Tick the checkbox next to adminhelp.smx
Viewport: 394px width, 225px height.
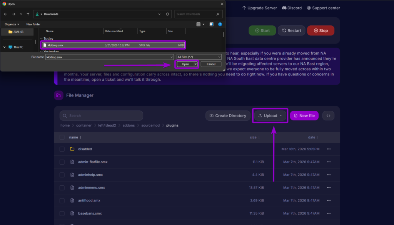click(62, 175)
